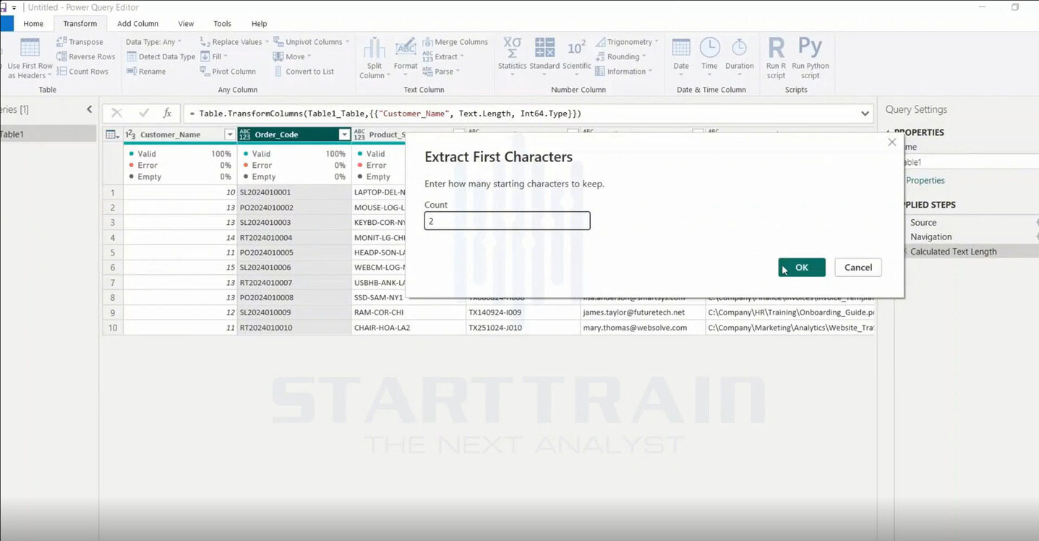This screenshot has width=1039, height=541.
Task: Click the Merge Columns icon
Action: [x=427, y=42]
